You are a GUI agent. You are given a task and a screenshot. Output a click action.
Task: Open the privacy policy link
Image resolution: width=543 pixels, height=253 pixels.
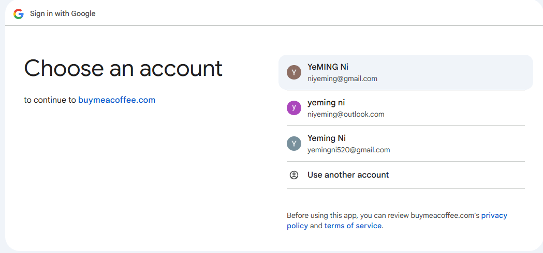click(397, 221)
